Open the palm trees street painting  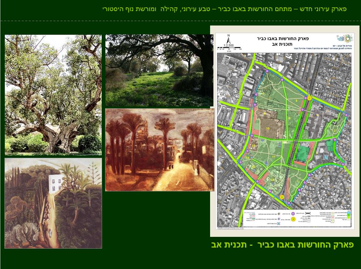[159, 150]
